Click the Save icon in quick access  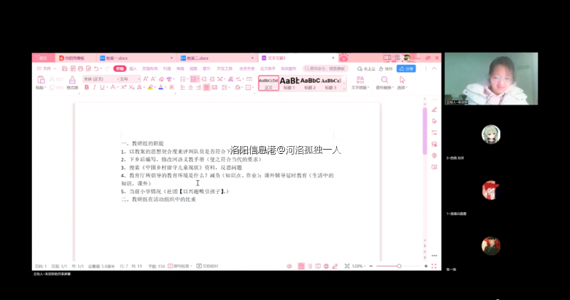coord(64,68)
